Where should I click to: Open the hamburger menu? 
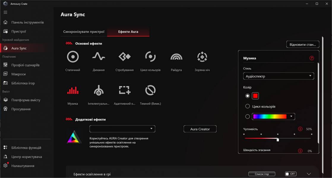pyautogui.click(x=5, y=12)
